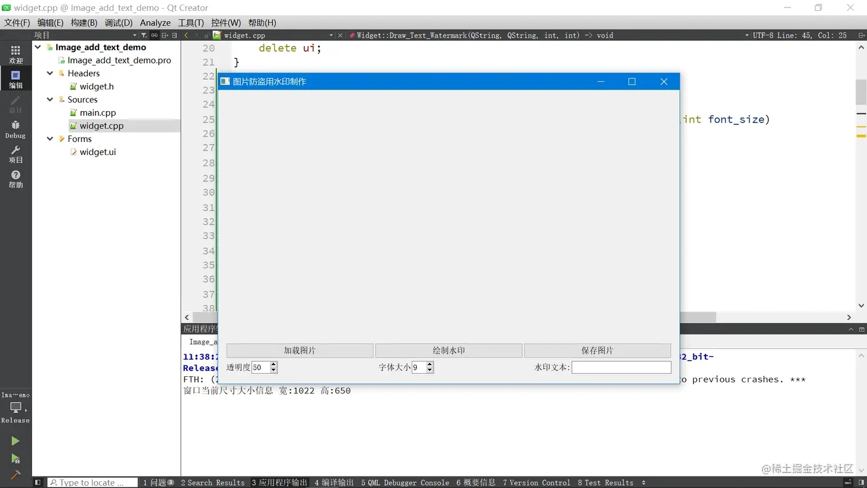Open 8 Test Results pane

click(606, 483)
